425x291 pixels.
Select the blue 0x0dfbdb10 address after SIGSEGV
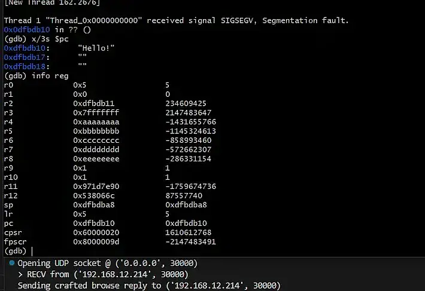[x=27, y=30]
